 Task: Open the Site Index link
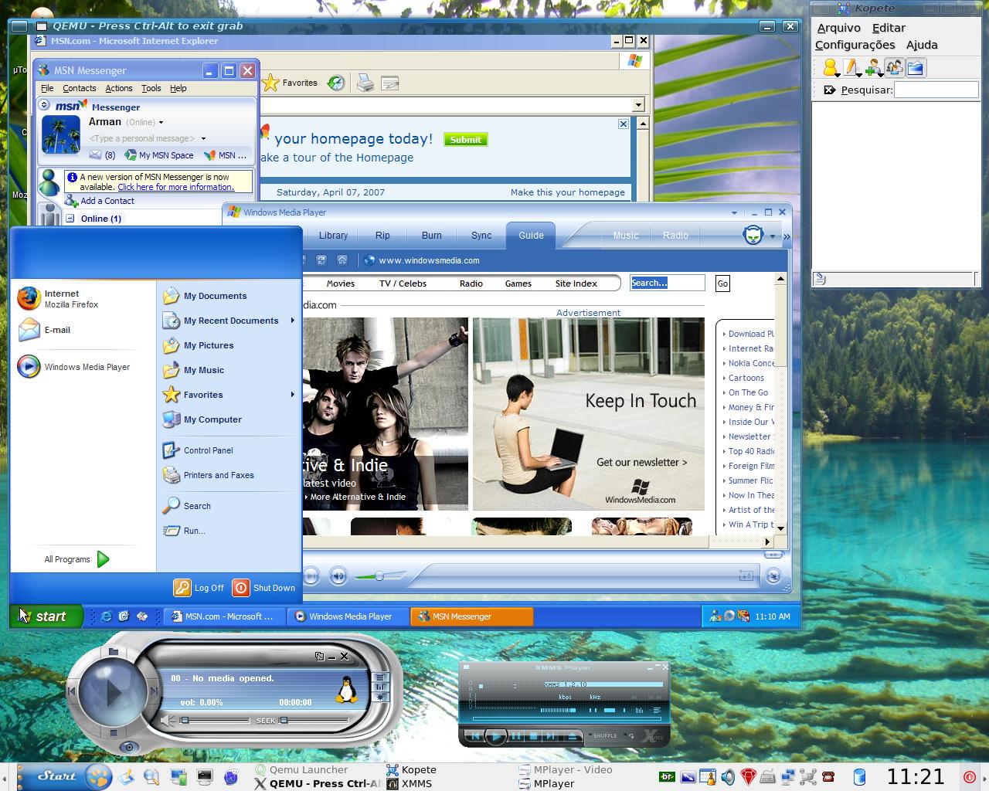pyautogui.click(x=576, y=283)
